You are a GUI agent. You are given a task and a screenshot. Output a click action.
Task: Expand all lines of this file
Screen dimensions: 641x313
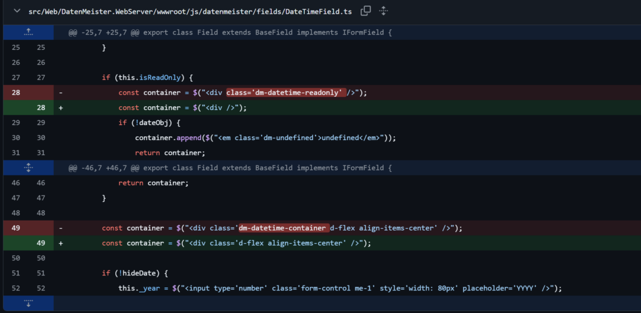tap(383, 11)
